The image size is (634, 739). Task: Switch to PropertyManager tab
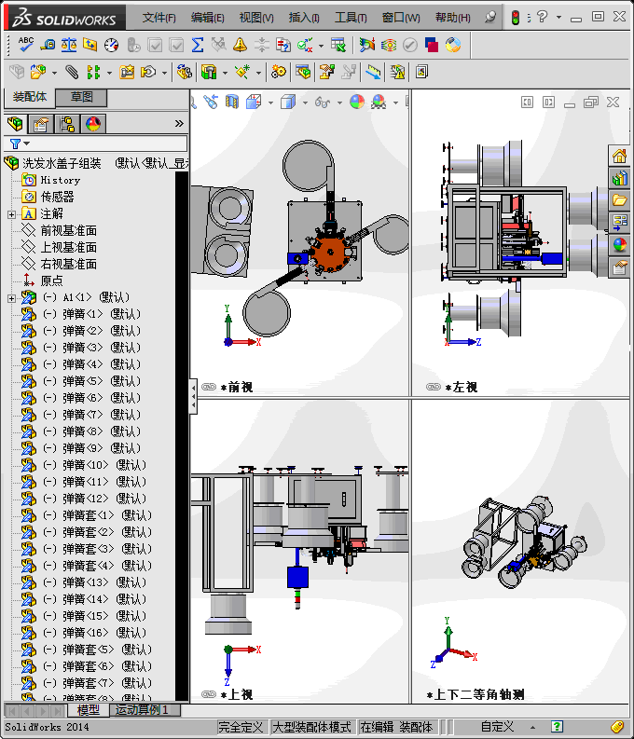41,125
